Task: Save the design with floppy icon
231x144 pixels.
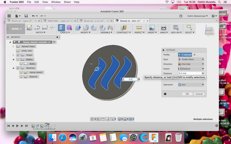Action: (x=26, y=16)
